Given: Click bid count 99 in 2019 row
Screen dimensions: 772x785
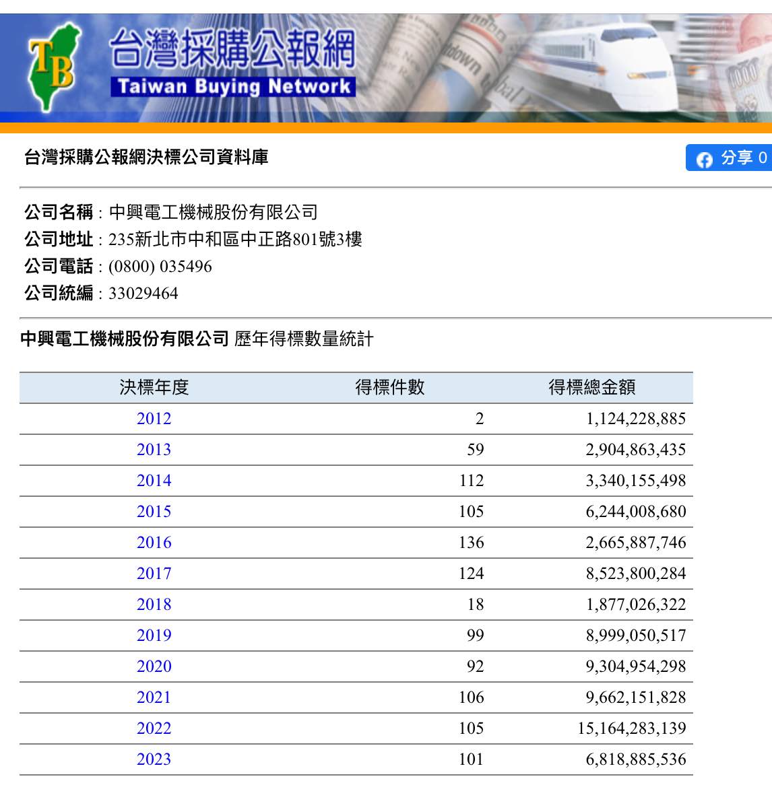Looking at the screenshot, I should pyautogui.click(x=476, y=636).
